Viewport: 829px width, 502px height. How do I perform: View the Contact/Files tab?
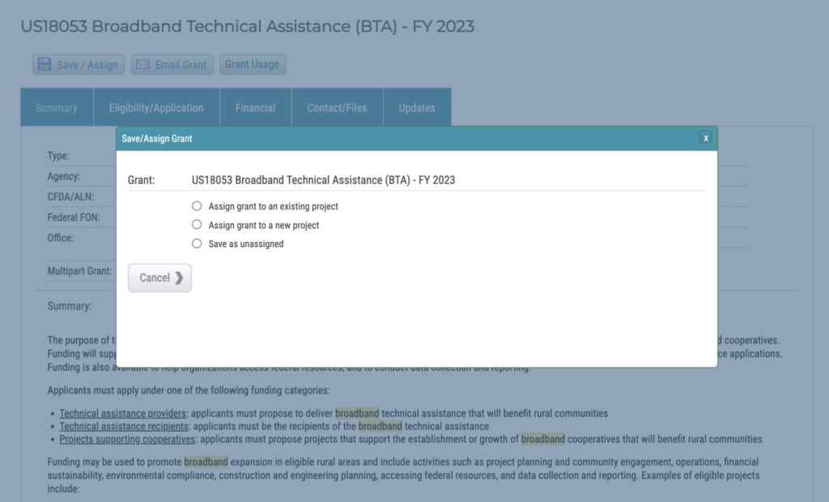pyautogui.click(x=337, y=108)
